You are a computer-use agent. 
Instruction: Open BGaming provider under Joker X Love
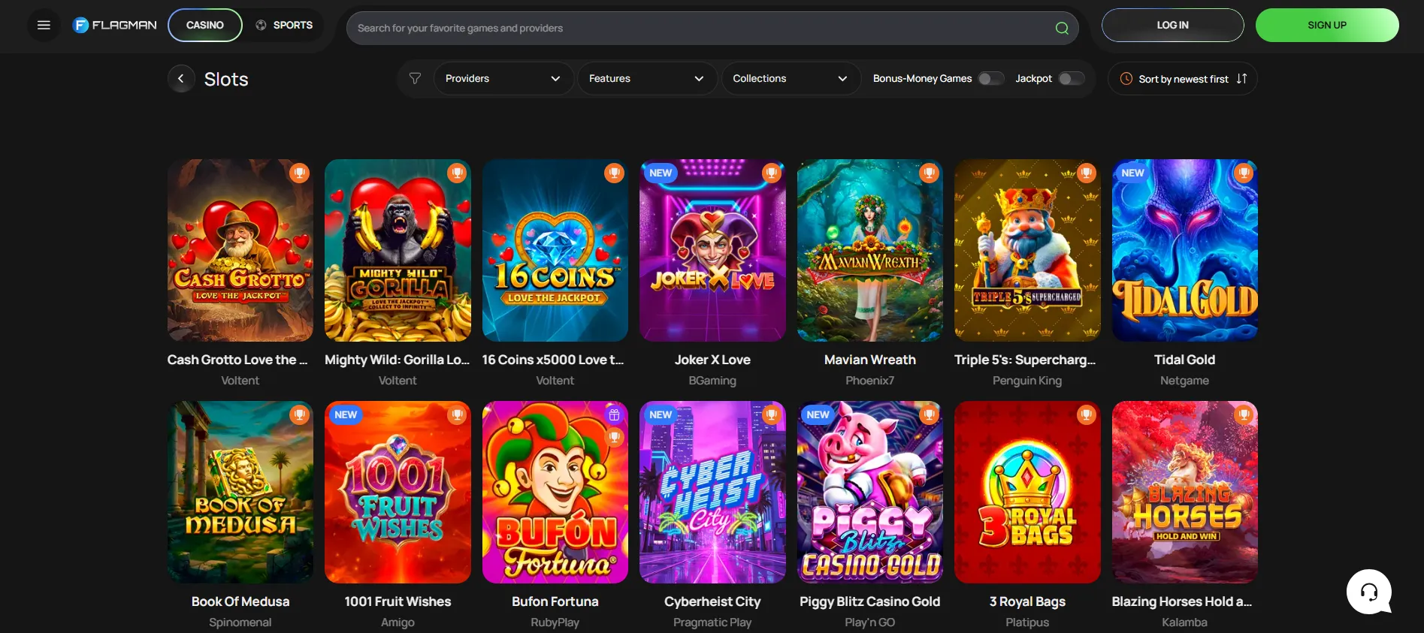click(x=712, y=381)
